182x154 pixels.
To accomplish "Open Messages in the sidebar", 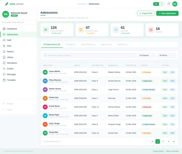I will click(11, 74).
